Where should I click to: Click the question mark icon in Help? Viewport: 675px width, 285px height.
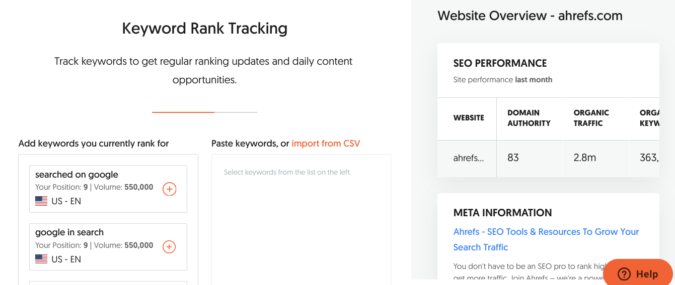tap(624, 274)
